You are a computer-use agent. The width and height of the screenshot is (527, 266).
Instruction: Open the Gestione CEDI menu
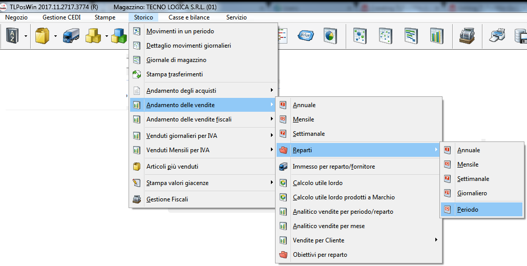click(x=61, y=17)
